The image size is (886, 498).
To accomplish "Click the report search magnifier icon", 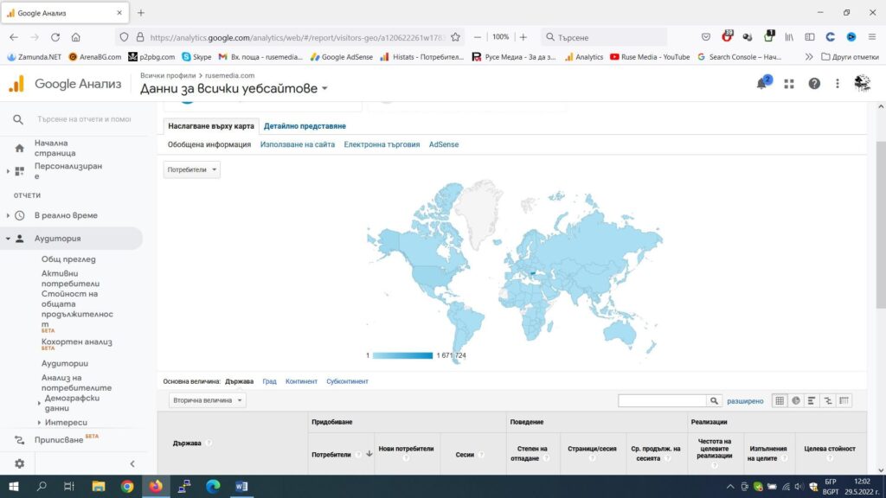I will 18,119.
